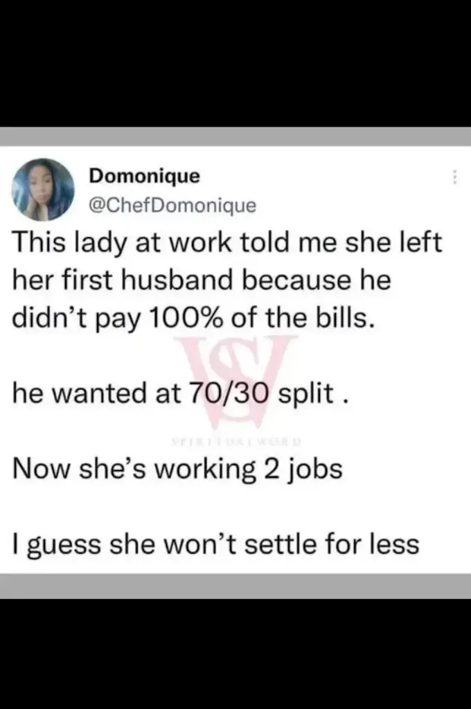Click the line "I guess she won't settle for less"
This screenshot has height=709, width=471.
[216, 544]
